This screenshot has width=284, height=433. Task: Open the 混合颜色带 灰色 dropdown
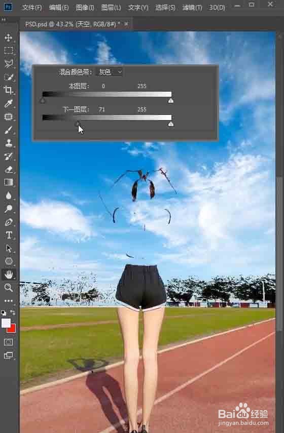coord(110,72)
